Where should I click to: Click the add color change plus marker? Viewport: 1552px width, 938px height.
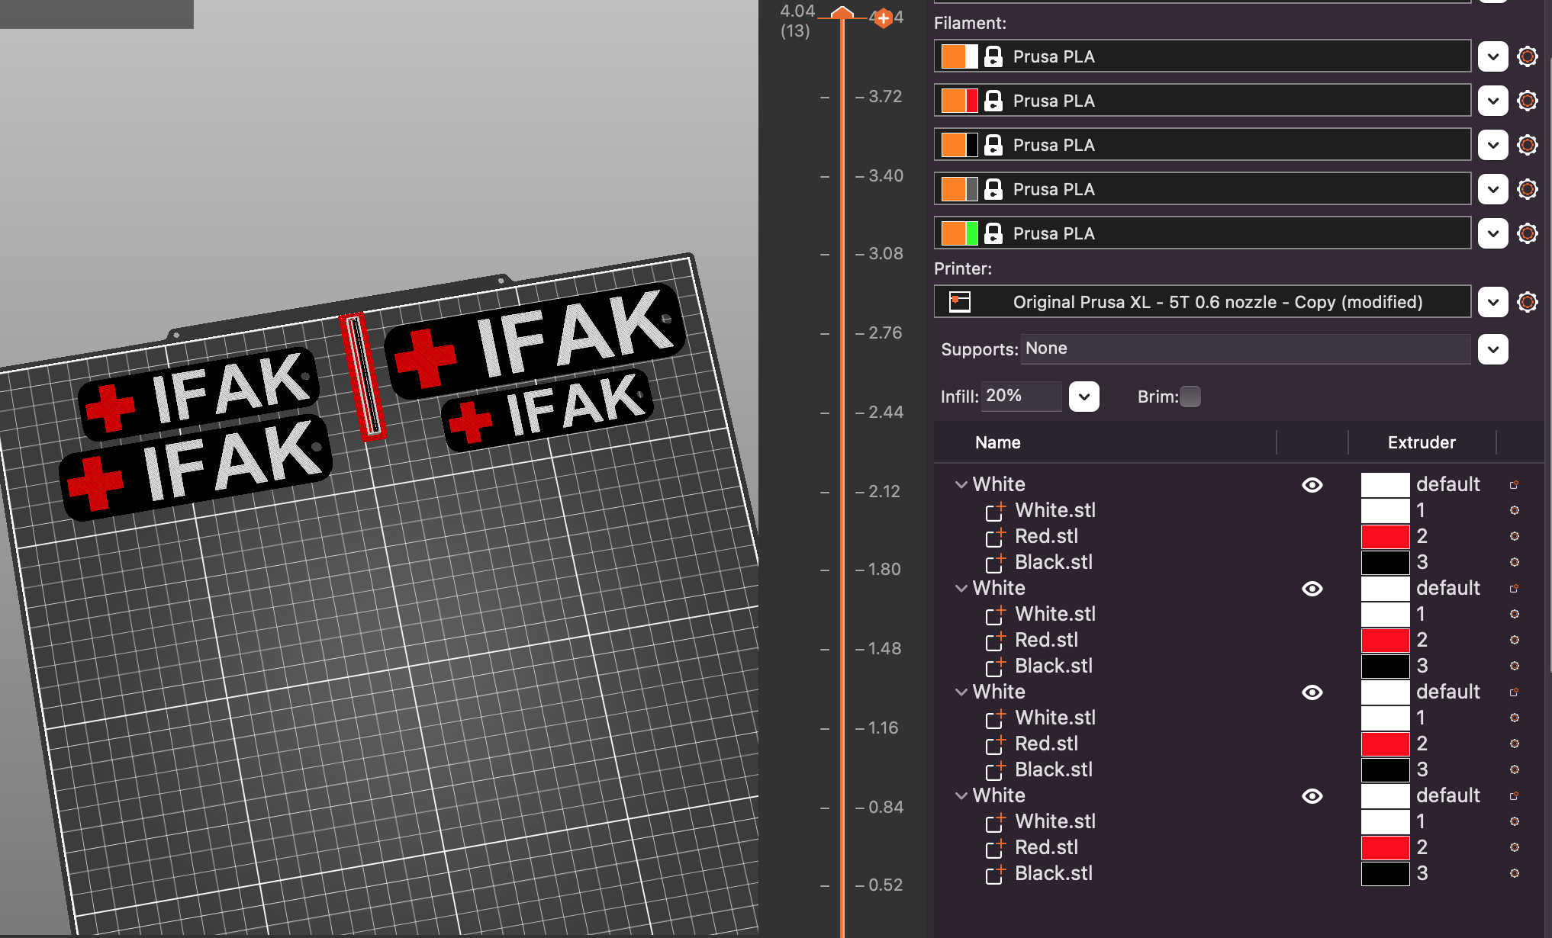click(883, 18)
